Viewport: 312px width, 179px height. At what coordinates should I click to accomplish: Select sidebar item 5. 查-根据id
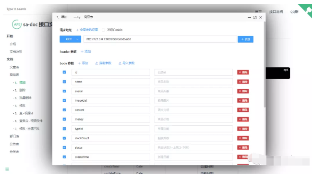[23, 113]
